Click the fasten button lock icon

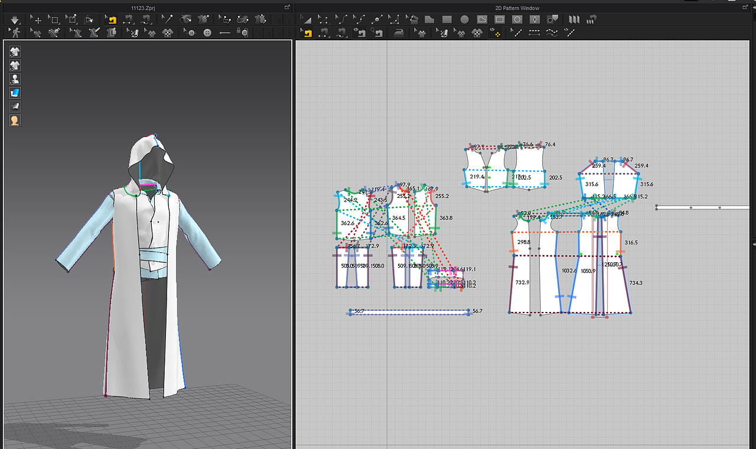[242, 33]
